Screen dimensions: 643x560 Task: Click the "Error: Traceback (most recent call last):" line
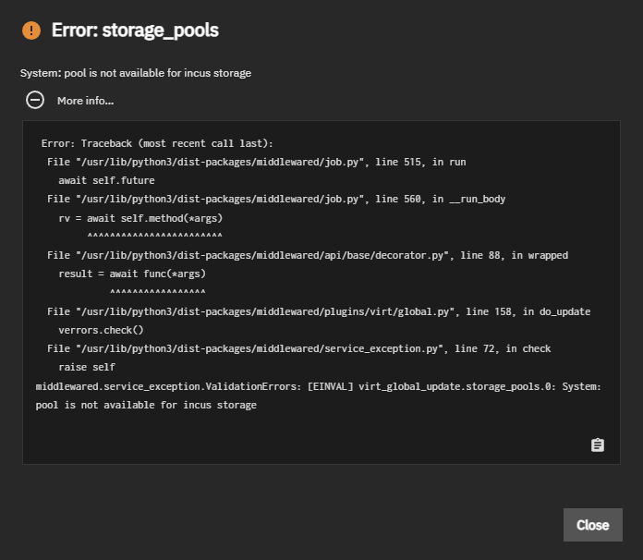[x=157, y=143]
